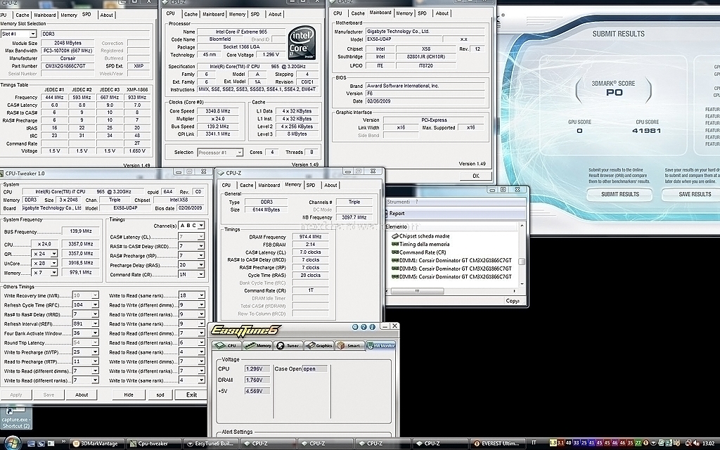The image size is (720, 450).
Task: Open the Channel(s) A B C dropdown
Action: 200,226
